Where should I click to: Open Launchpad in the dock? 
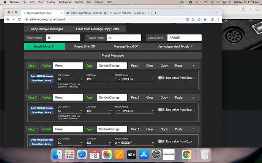click(69, 155)
